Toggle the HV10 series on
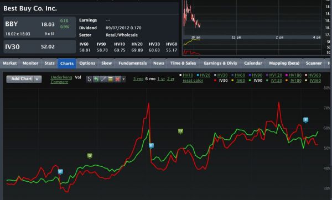Image resolution: width=332 pixels, height=200 pixels. (x=188, y=75)
